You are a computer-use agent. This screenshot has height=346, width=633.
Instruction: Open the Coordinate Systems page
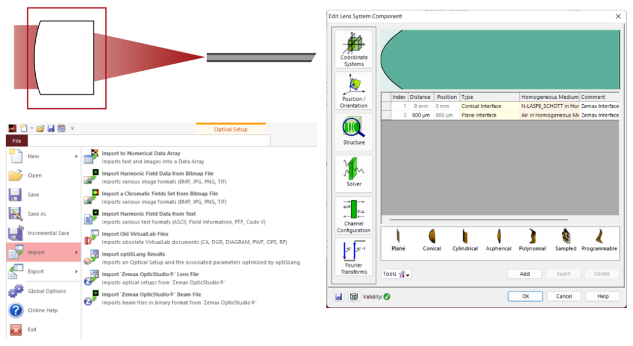[353, 49]
